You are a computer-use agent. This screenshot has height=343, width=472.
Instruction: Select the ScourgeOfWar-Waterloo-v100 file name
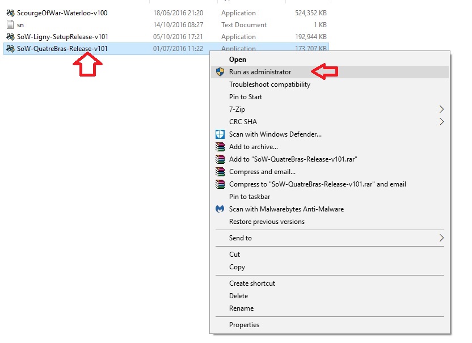(62, 13)
